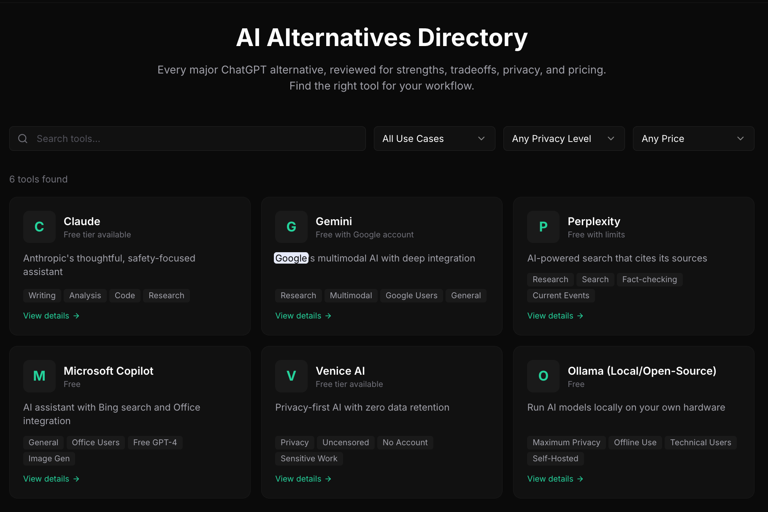Click 'Free with limits' pricing text
The width and height of the screenshot is (768, 512).
[x=596, y=234]
